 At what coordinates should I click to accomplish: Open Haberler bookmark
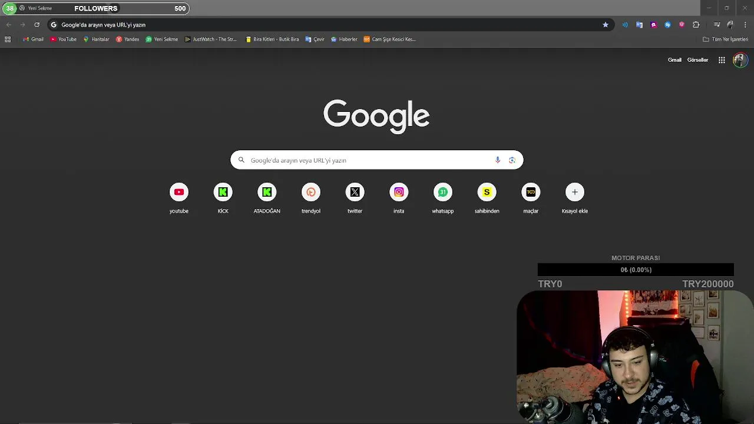point(345,39)
